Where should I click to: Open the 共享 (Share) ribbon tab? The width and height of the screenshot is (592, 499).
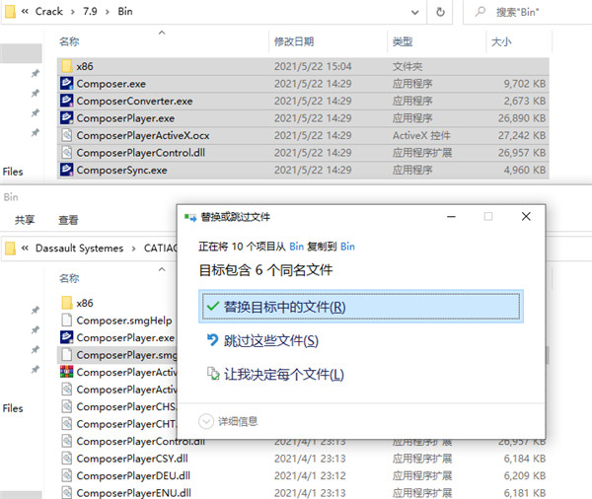coord(25,220)
